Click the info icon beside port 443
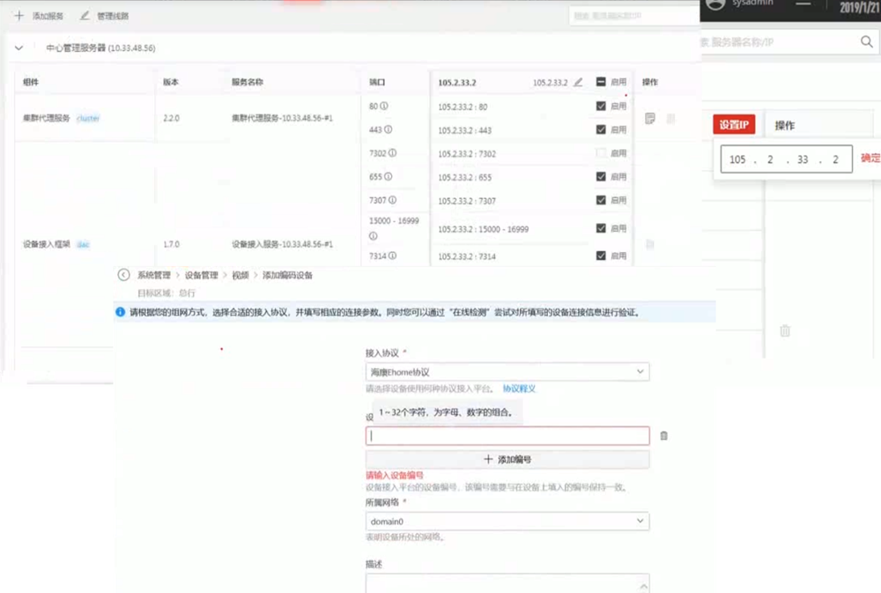The image size is (881, 593). 389,130
